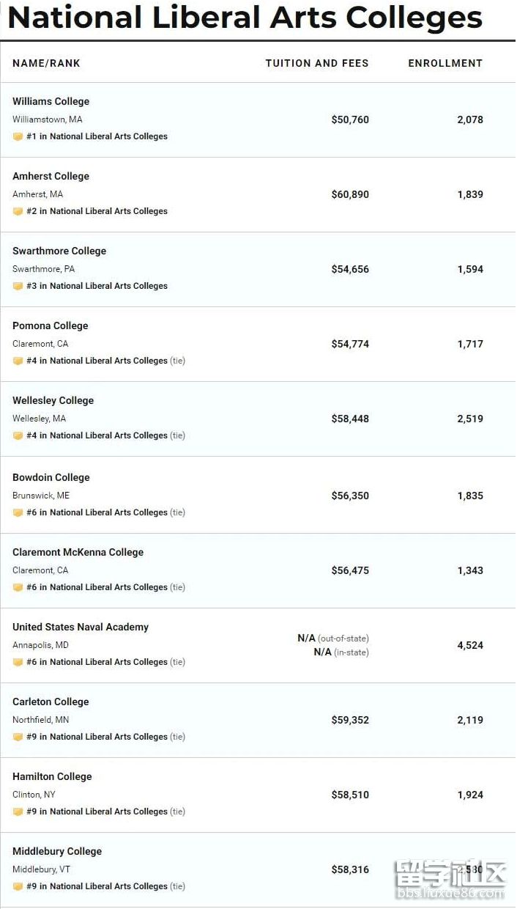Click the rank badge icon under Swarthmore, PA
This screenshot has width=517, height=909.
[18, 286]
